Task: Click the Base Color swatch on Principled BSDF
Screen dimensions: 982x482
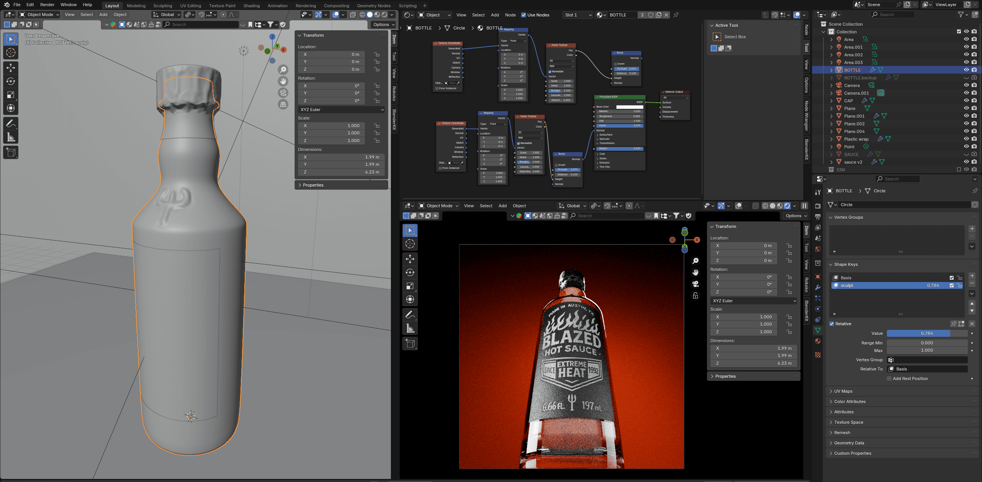Action: coord(629,107)
